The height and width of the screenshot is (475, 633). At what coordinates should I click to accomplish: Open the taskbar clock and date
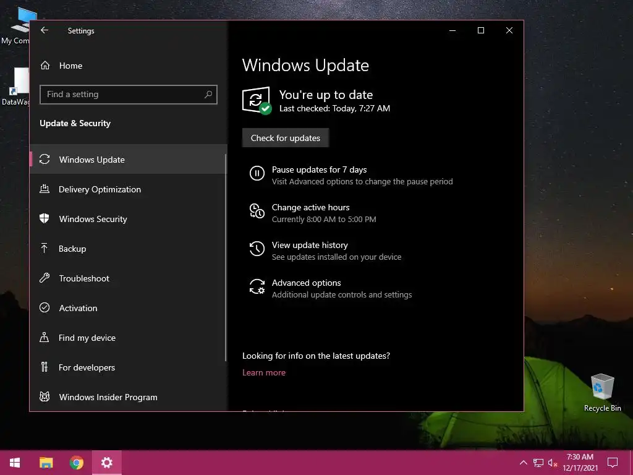coord(580,463)
